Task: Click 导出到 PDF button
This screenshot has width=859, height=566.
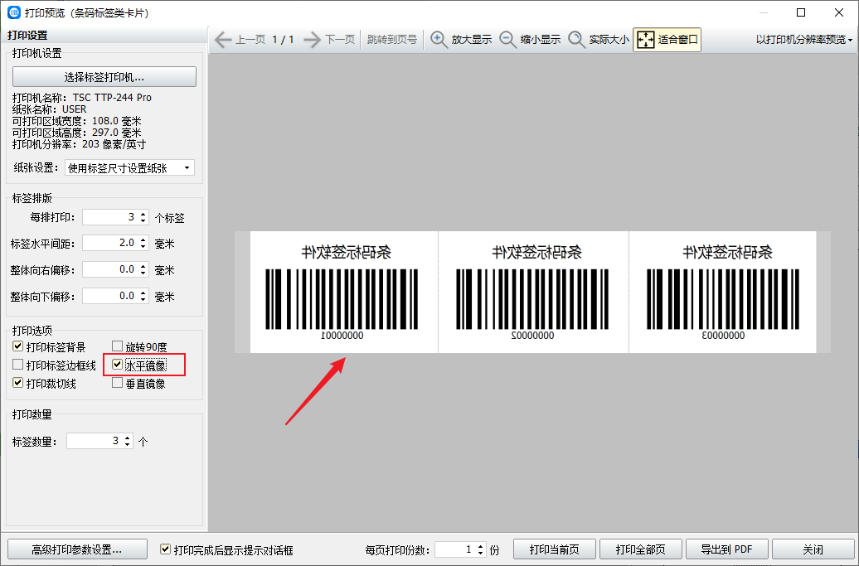Action: (x=727, y=549)
